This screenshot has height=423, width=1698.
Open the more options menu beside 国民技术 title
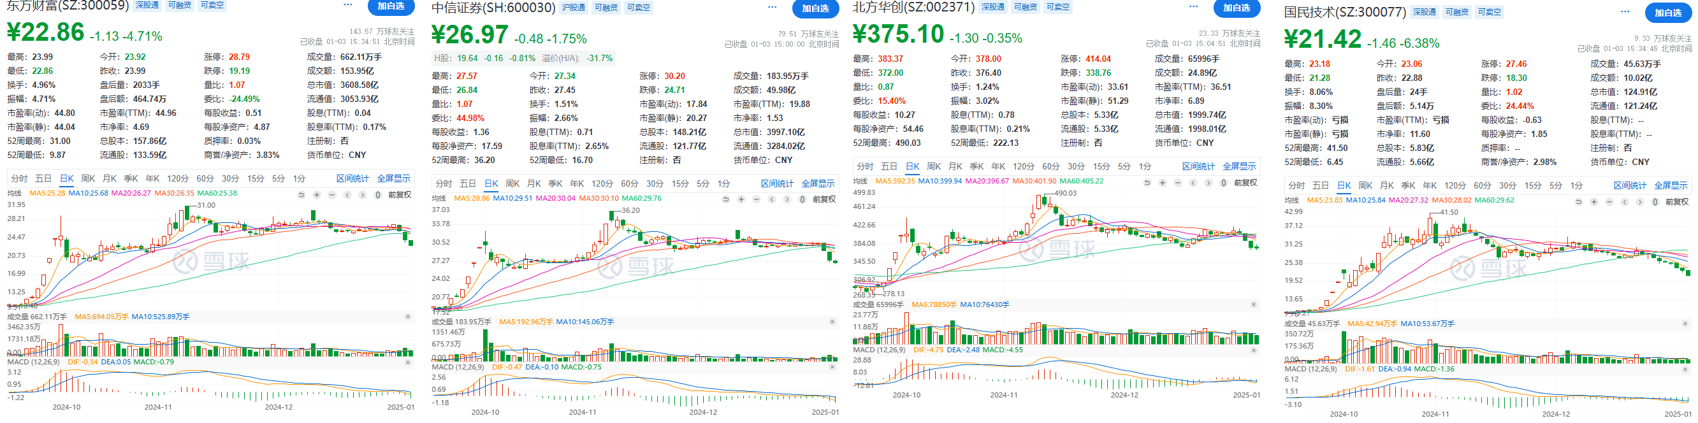[x=1625, y=12]
